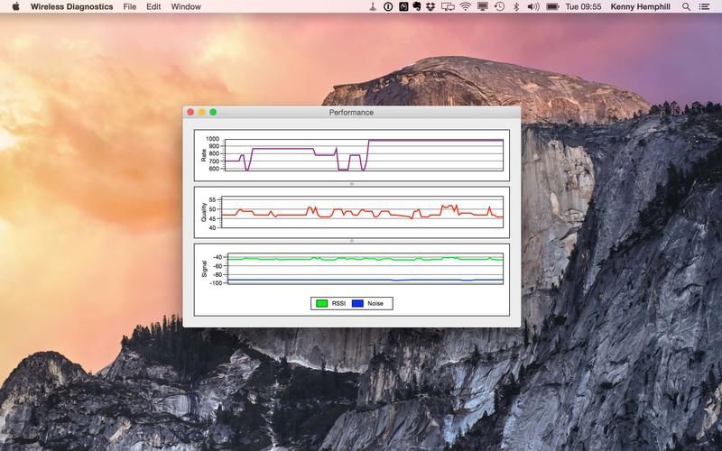Open the Bluetooth status icon
This screenshot has height=451, width=722.
click(x=516, y=6)
